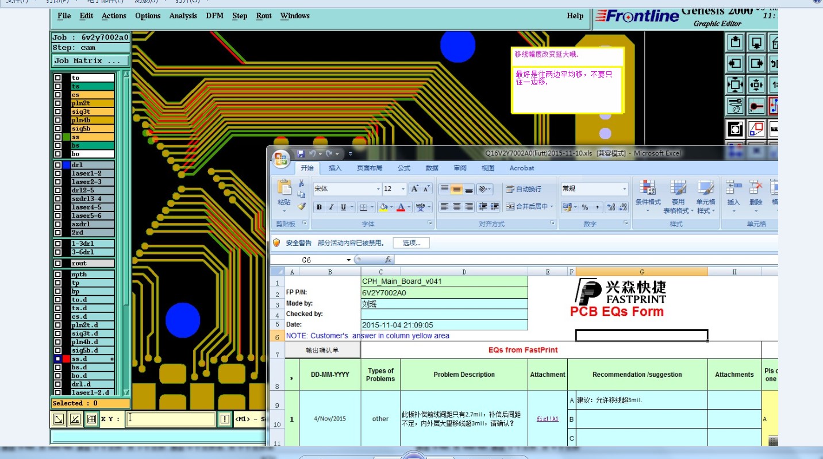Click the red and blue area zoom icon
This screenshot has height=459, width=823.
coord(757,129)
